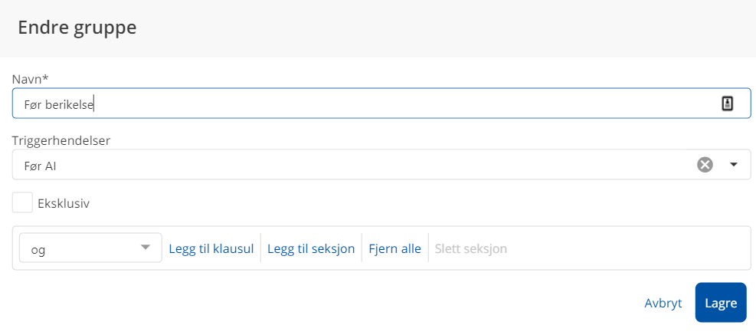Viewport: 756px width, 335px height.
Task: Click the autofill contact icon in Navn field
Action: coord(728,104)
